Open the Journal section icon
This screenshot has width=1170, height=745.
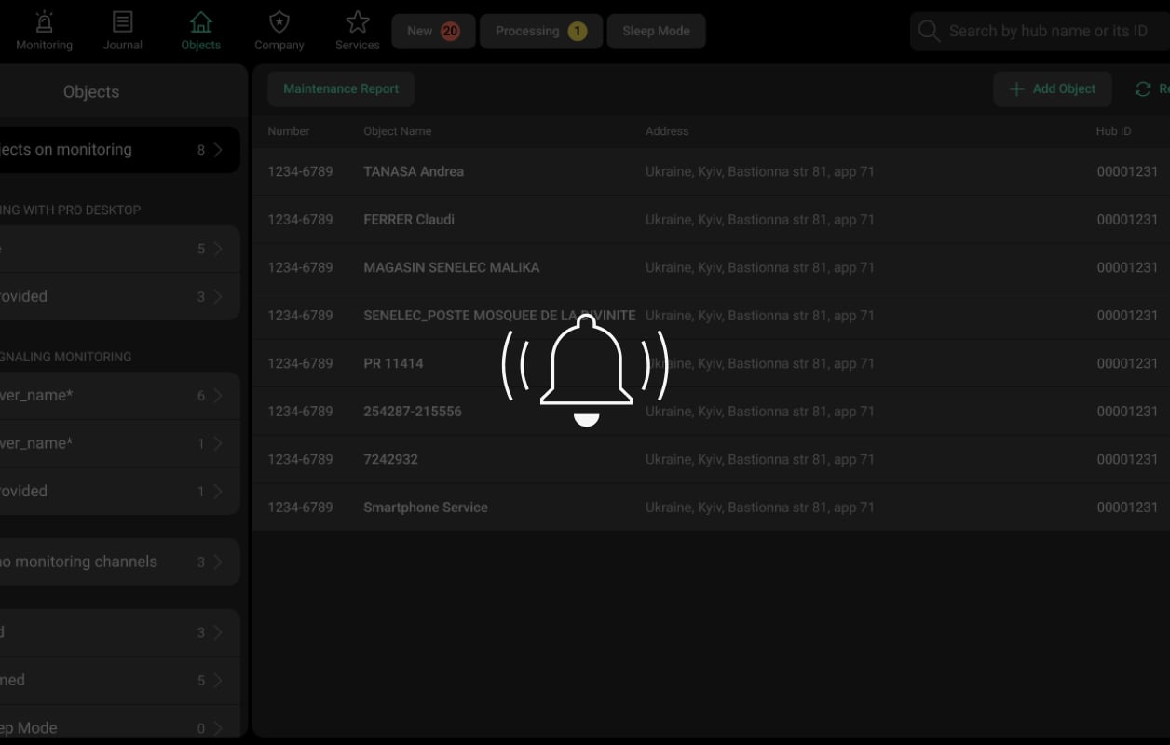122,22
